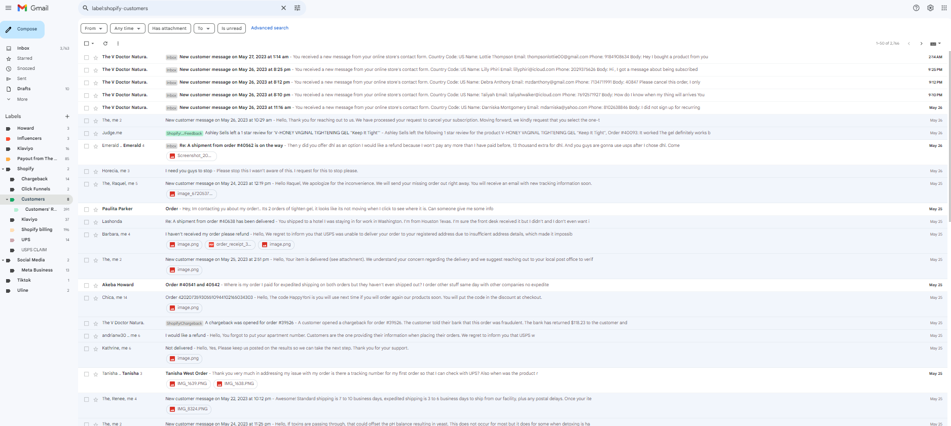Select the Judge.me email checkbox
Viewport: 951px width, 426px height.
(86, 133)
